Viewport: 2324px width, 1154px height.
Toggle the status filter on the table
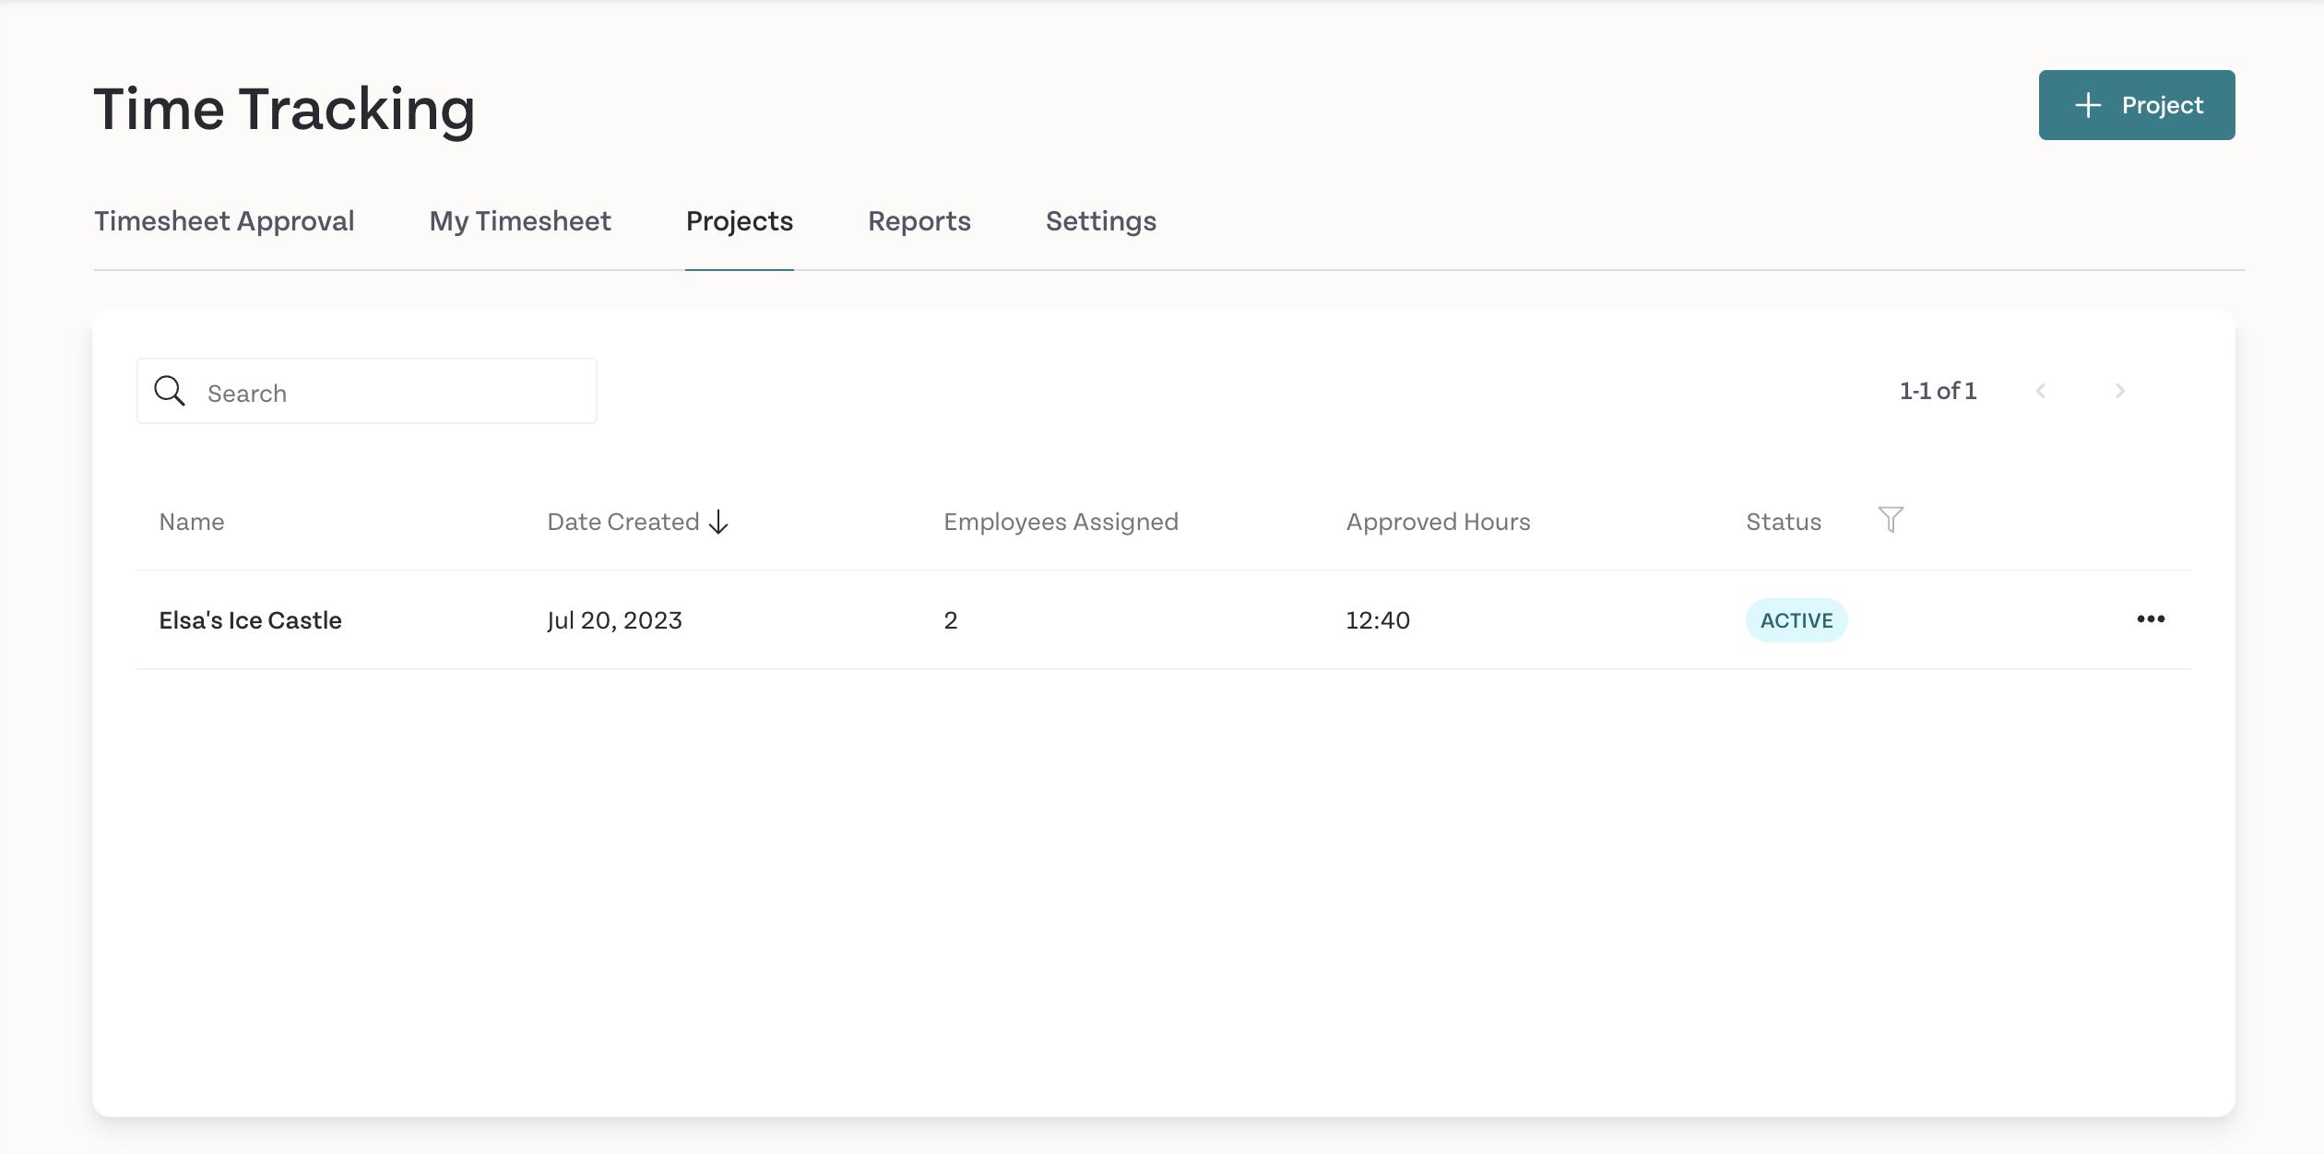click(x=1891, y=521)
